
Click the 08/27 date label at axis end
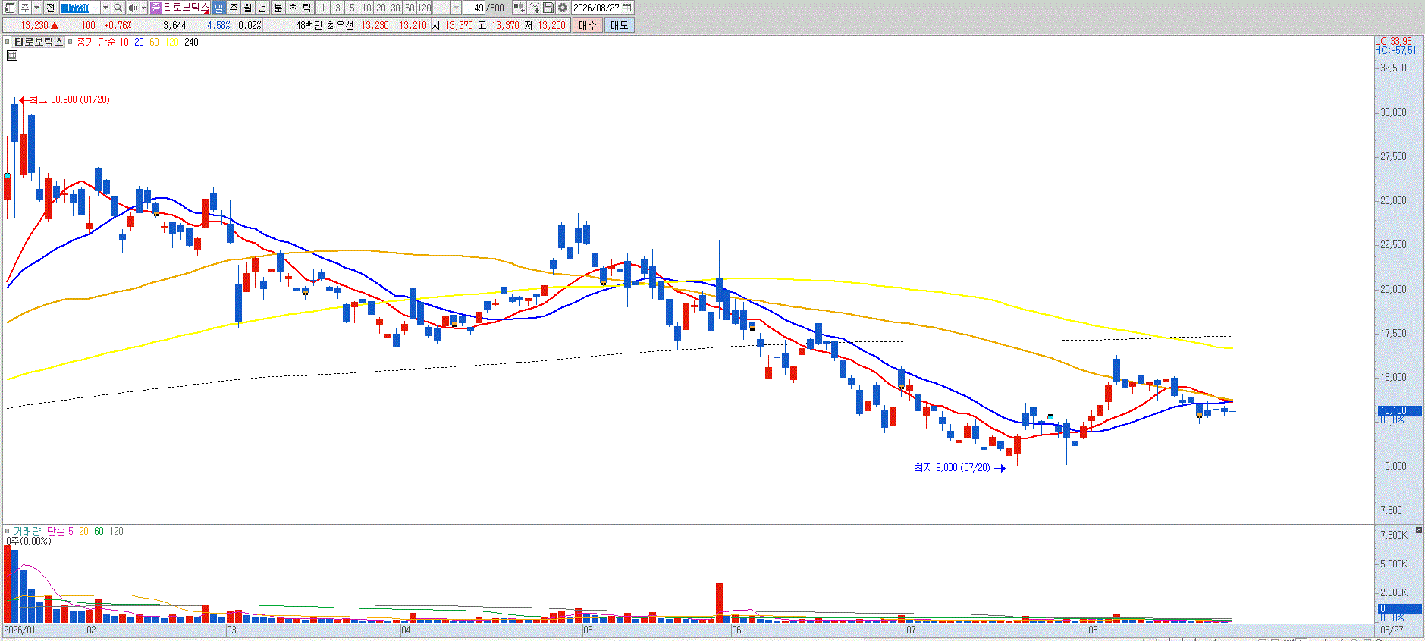point(1392,630)
